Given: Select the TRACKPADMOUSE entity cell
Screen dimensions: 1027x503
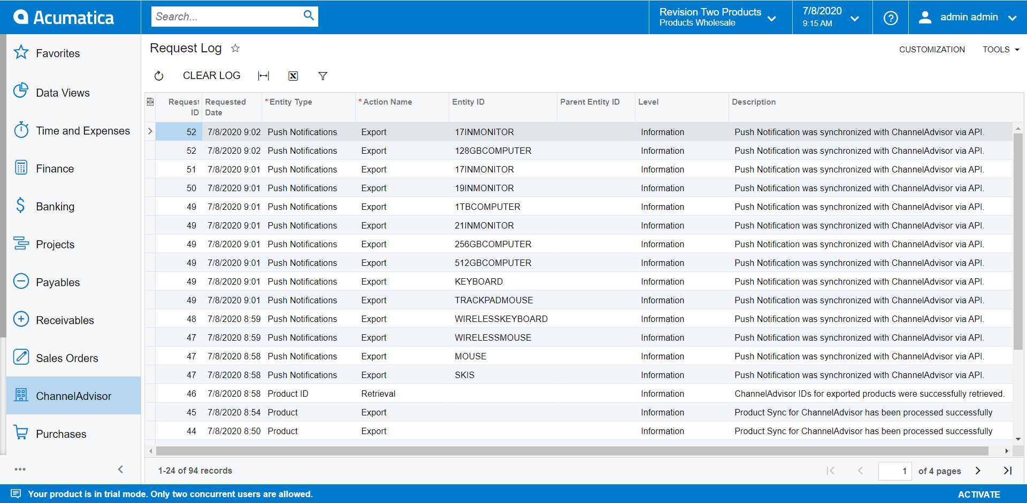Looking at the screenshot, I should point(503,300).
